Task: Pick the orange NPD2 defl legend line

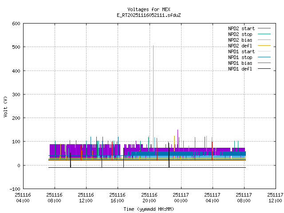Action: coord(262,46)
